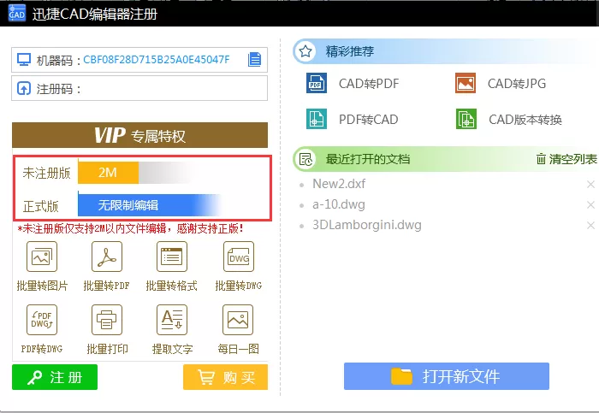Click the 精彩推荐 header text
Screen dimensions: 599x413
(x=349, y=51)
